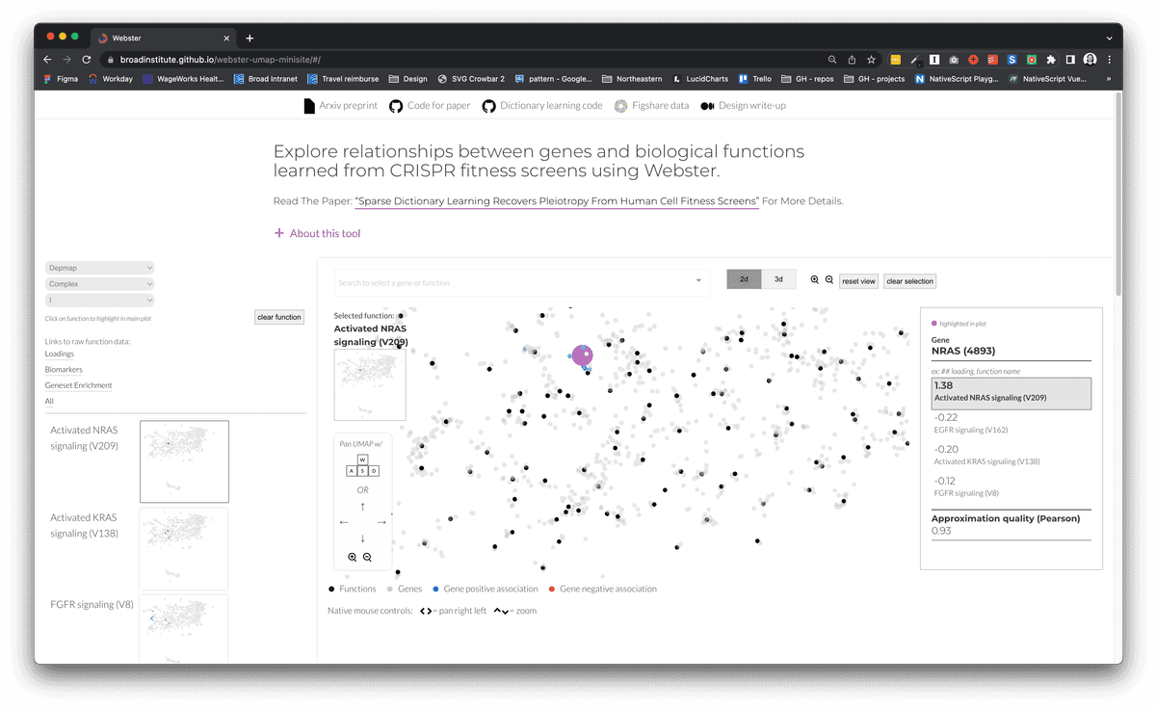
Task: Click the W key in Pan UMAP controls
Action: (361, 458)
